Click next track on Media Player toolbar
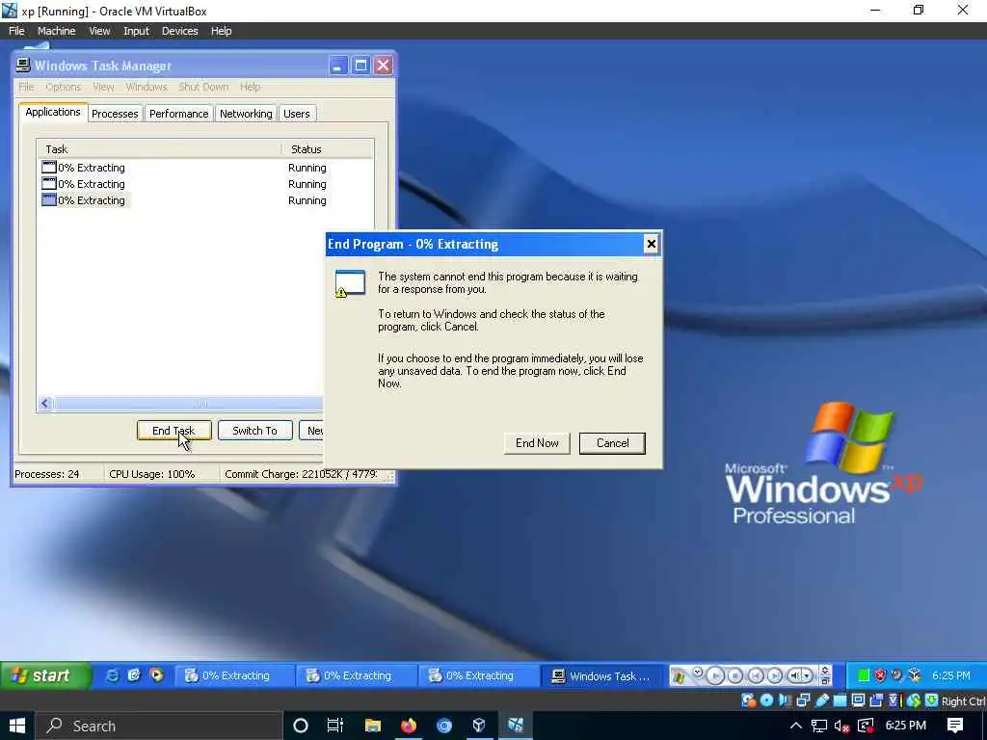 pos(776,675)
